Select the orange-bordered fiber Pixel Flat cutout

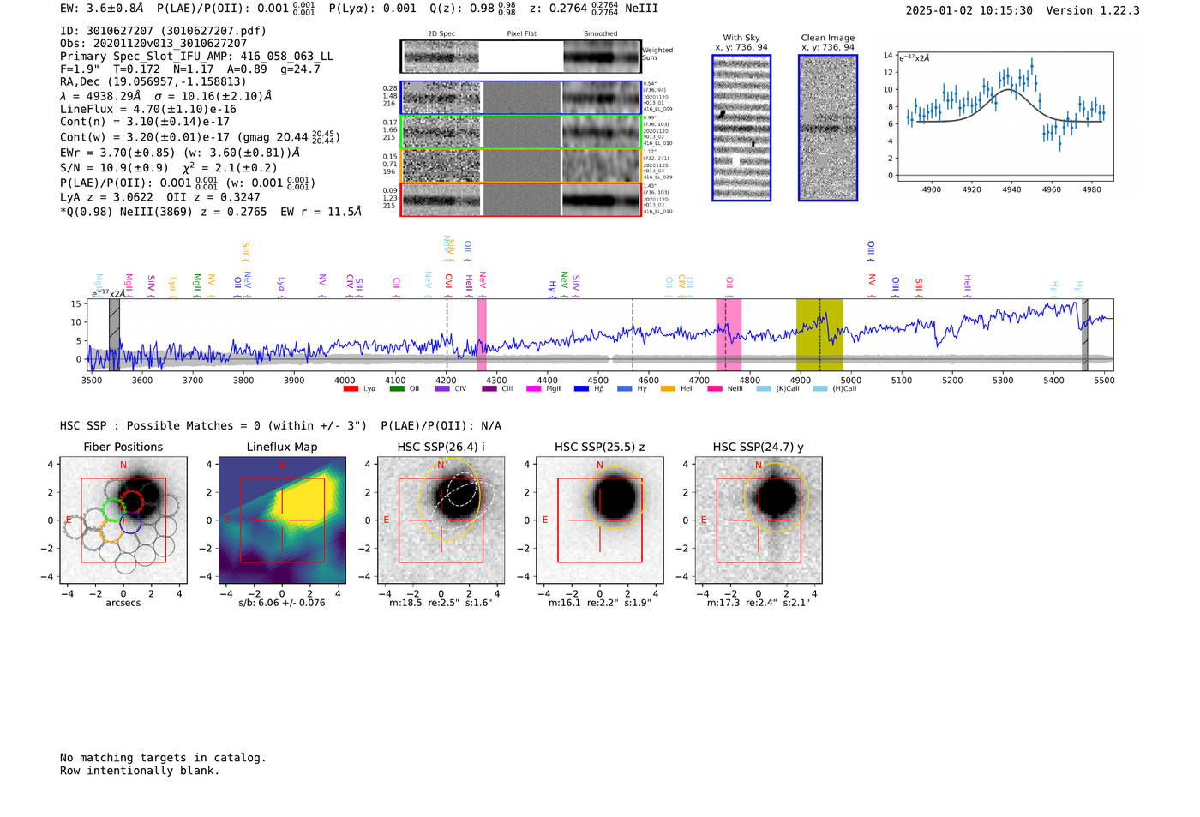pos(521,165)
